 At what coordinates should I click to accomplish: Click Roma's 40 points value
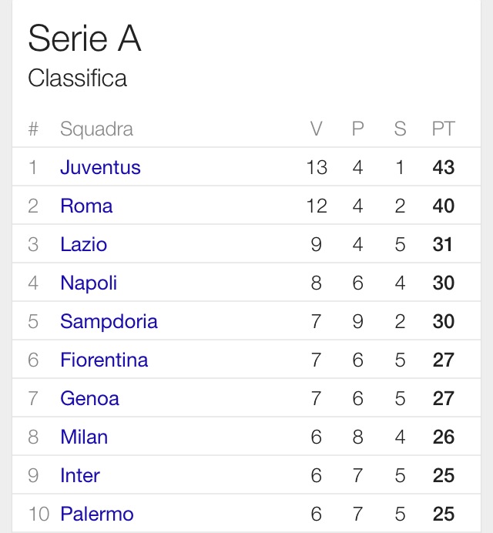(443, 206)
